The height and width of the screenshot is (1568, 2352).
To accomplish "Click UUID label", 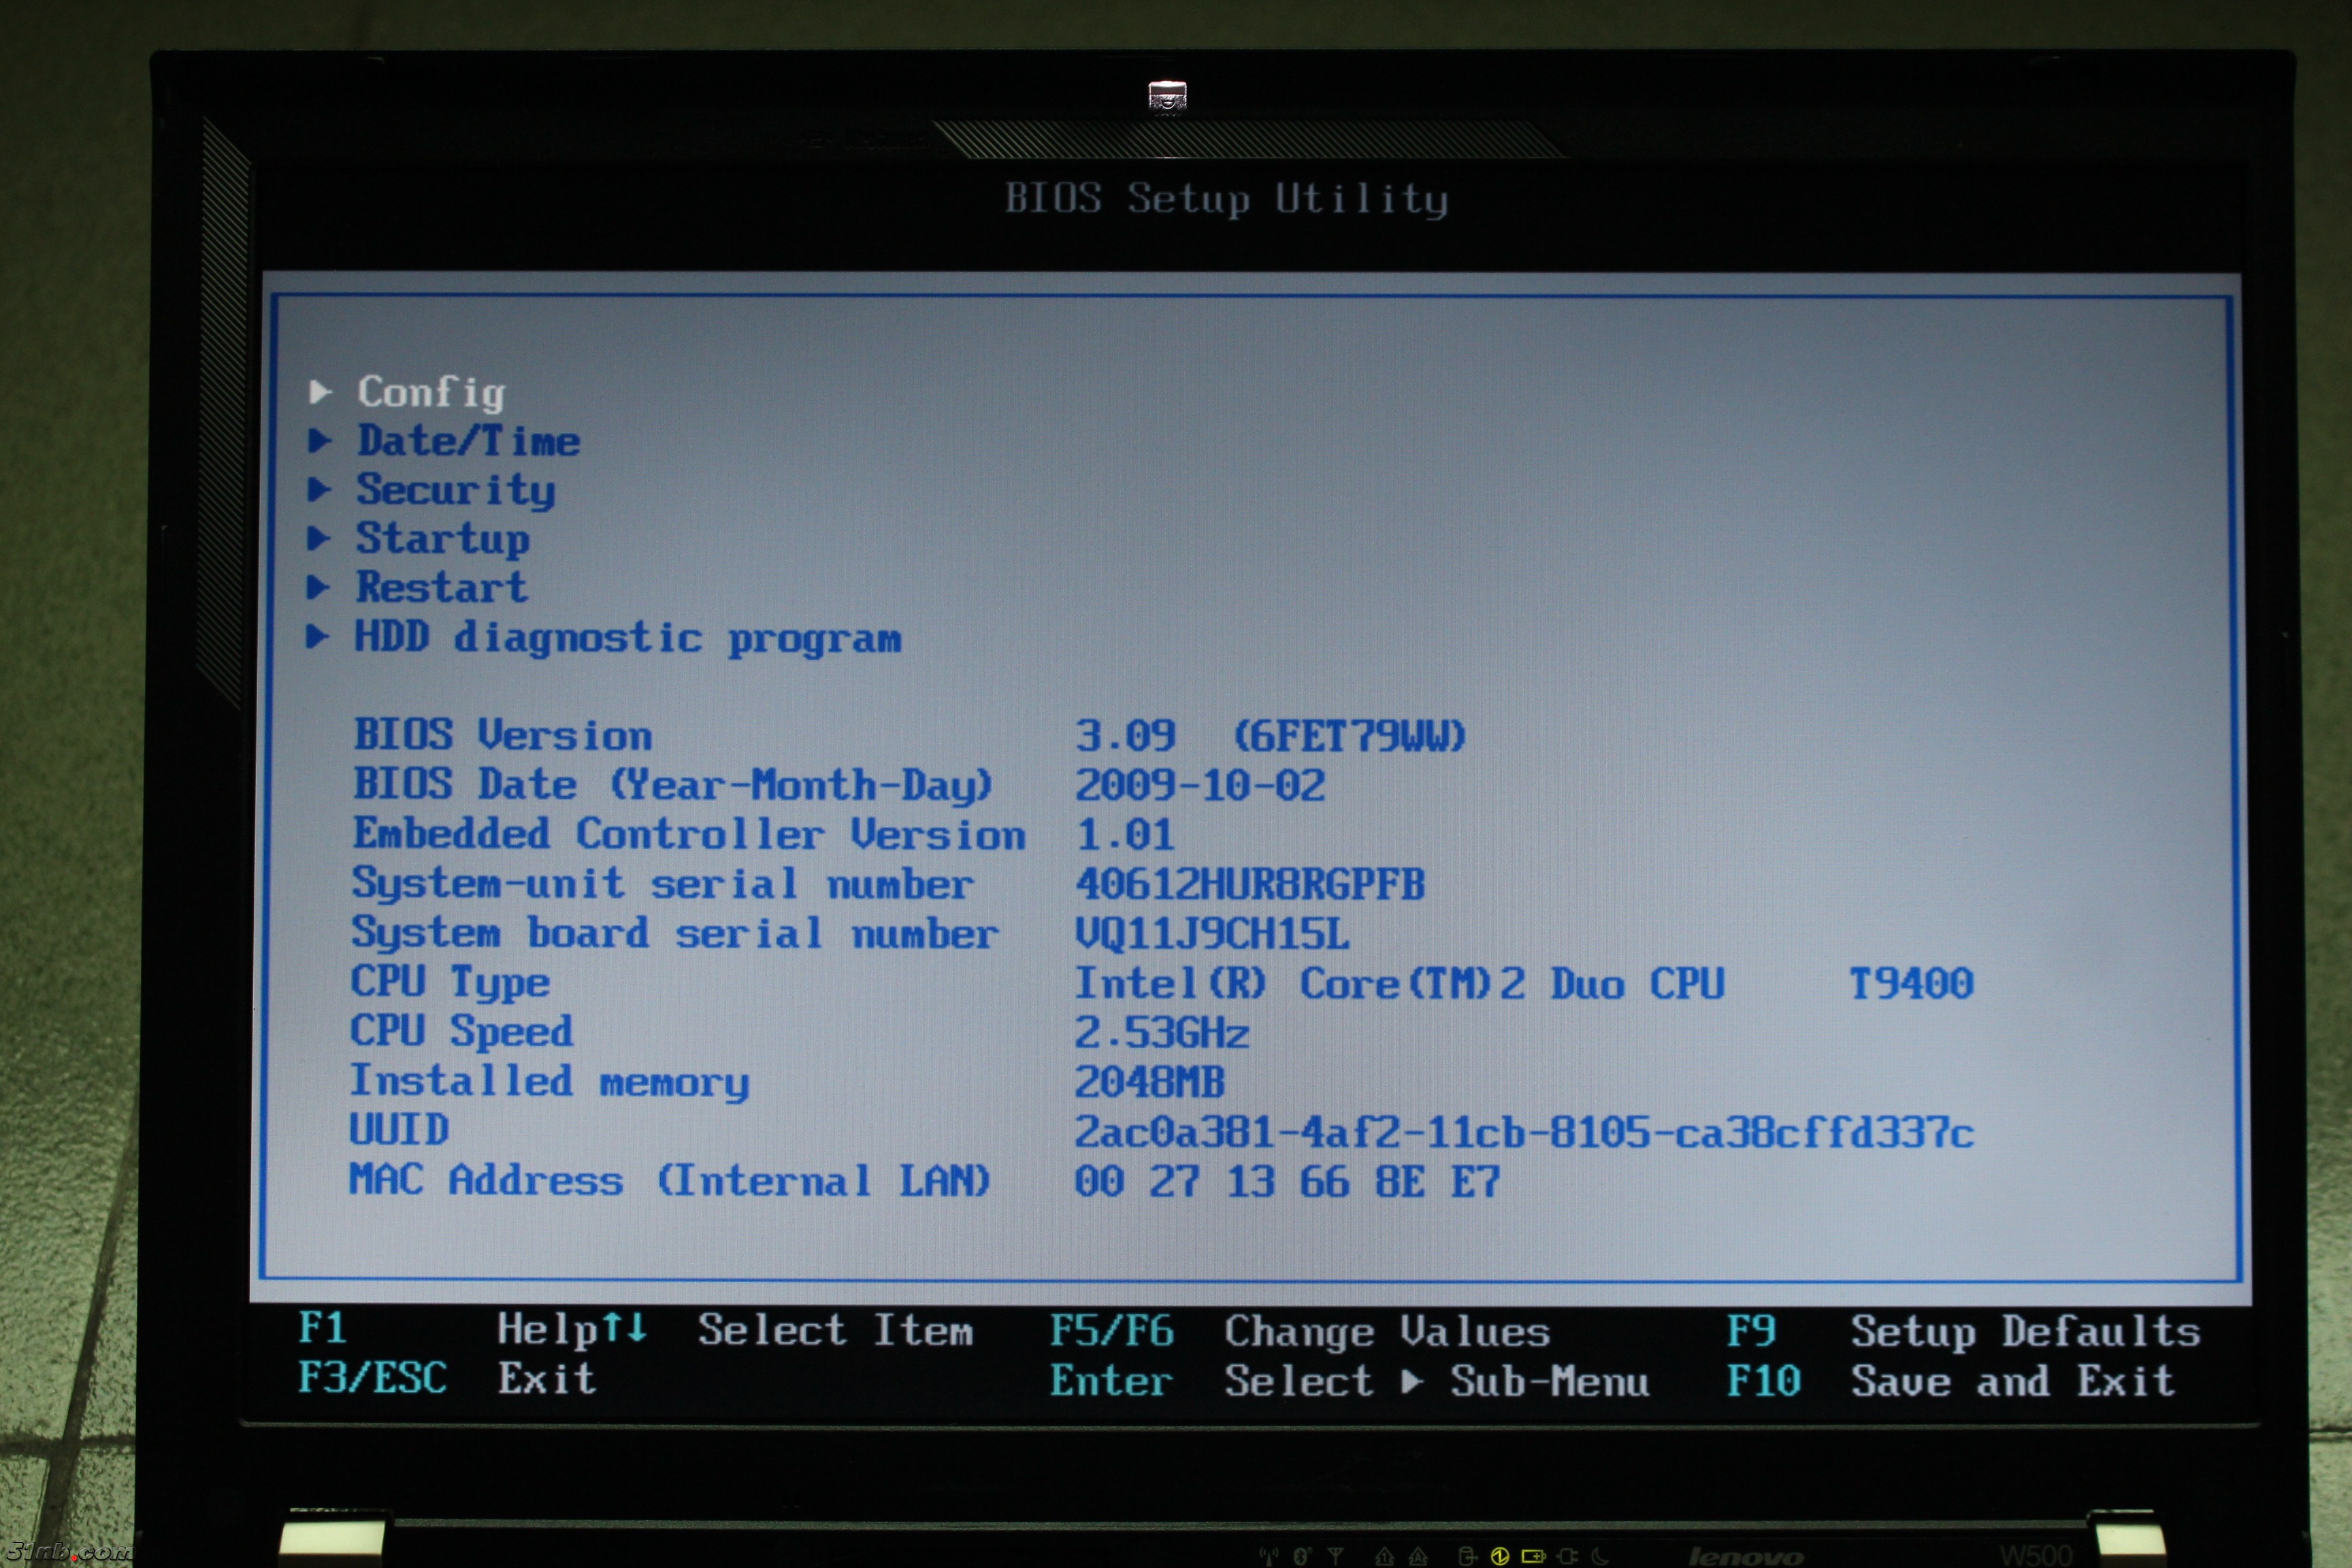I will coord(399,1130).
